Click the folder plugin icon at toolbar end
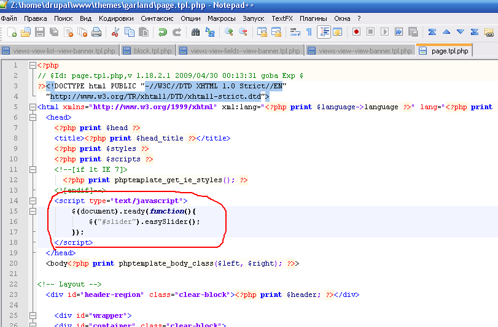 pos(489,32)
